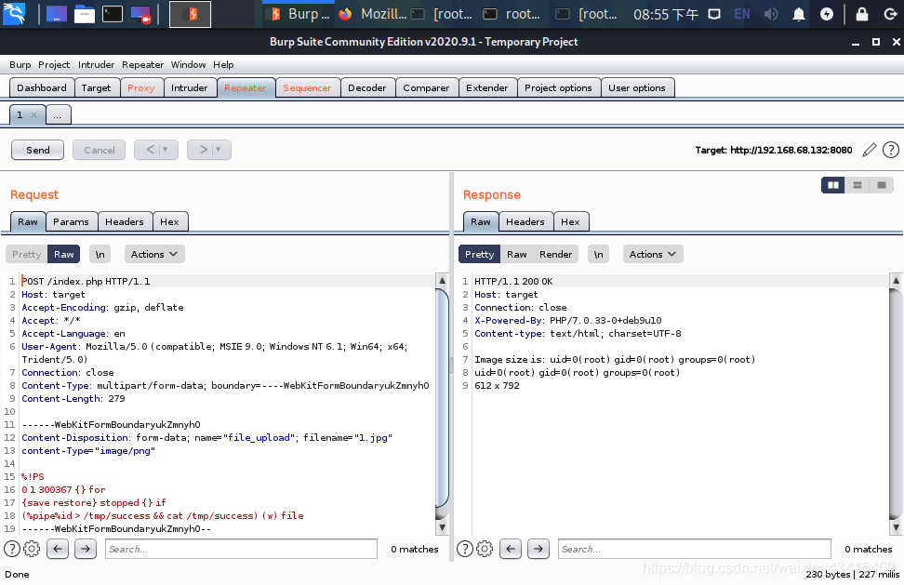Open the Window menu
The width and height of the screenshot is (904, 585).
click(188, 64)
